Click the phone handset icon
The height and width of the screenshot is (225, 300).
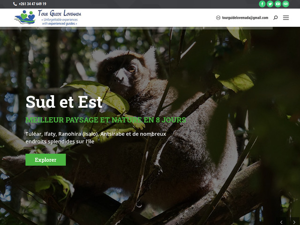15,4
